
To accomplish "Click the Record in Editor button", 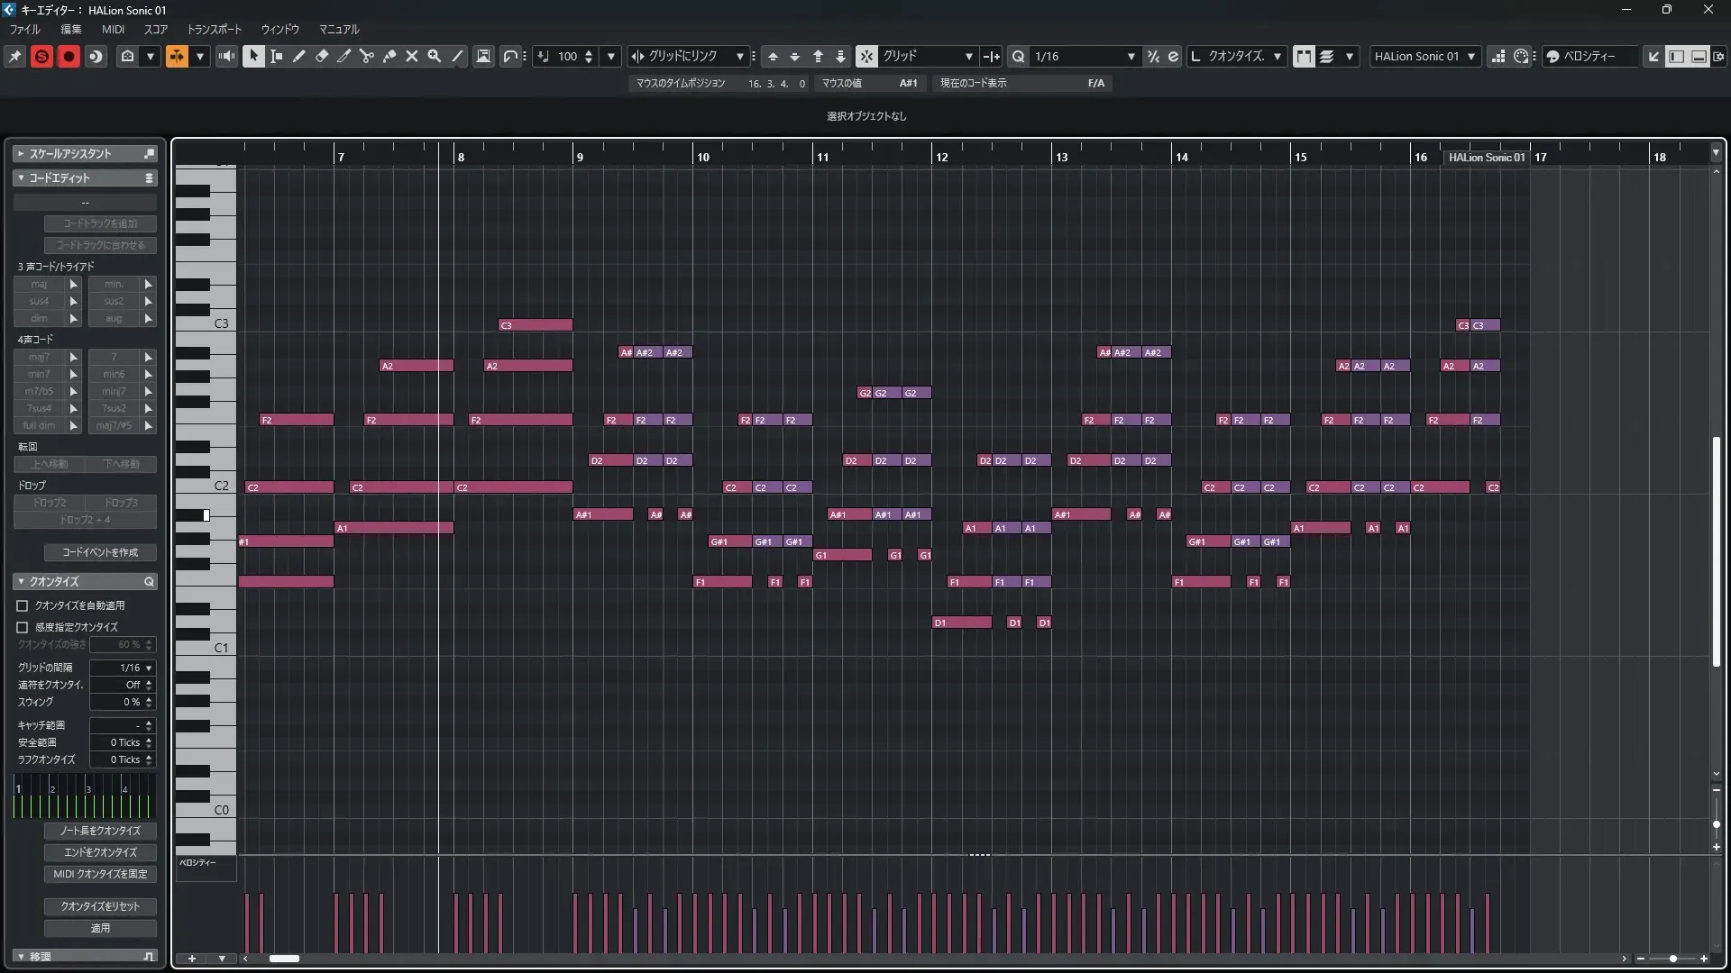I will point(69,56).
